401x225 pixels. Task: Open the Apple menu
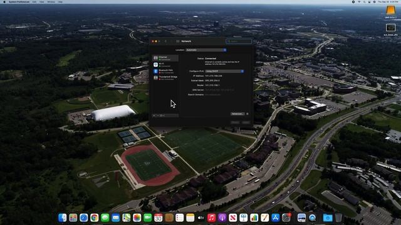coord(4,2)
